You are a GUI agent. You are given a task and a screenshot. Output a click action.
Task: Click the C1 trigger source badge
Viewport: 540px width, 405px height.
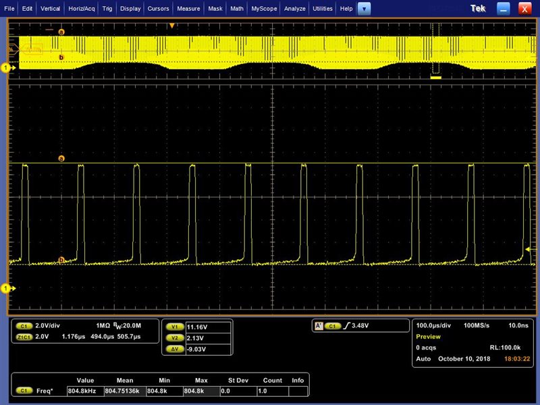click(x=332, y=326)
